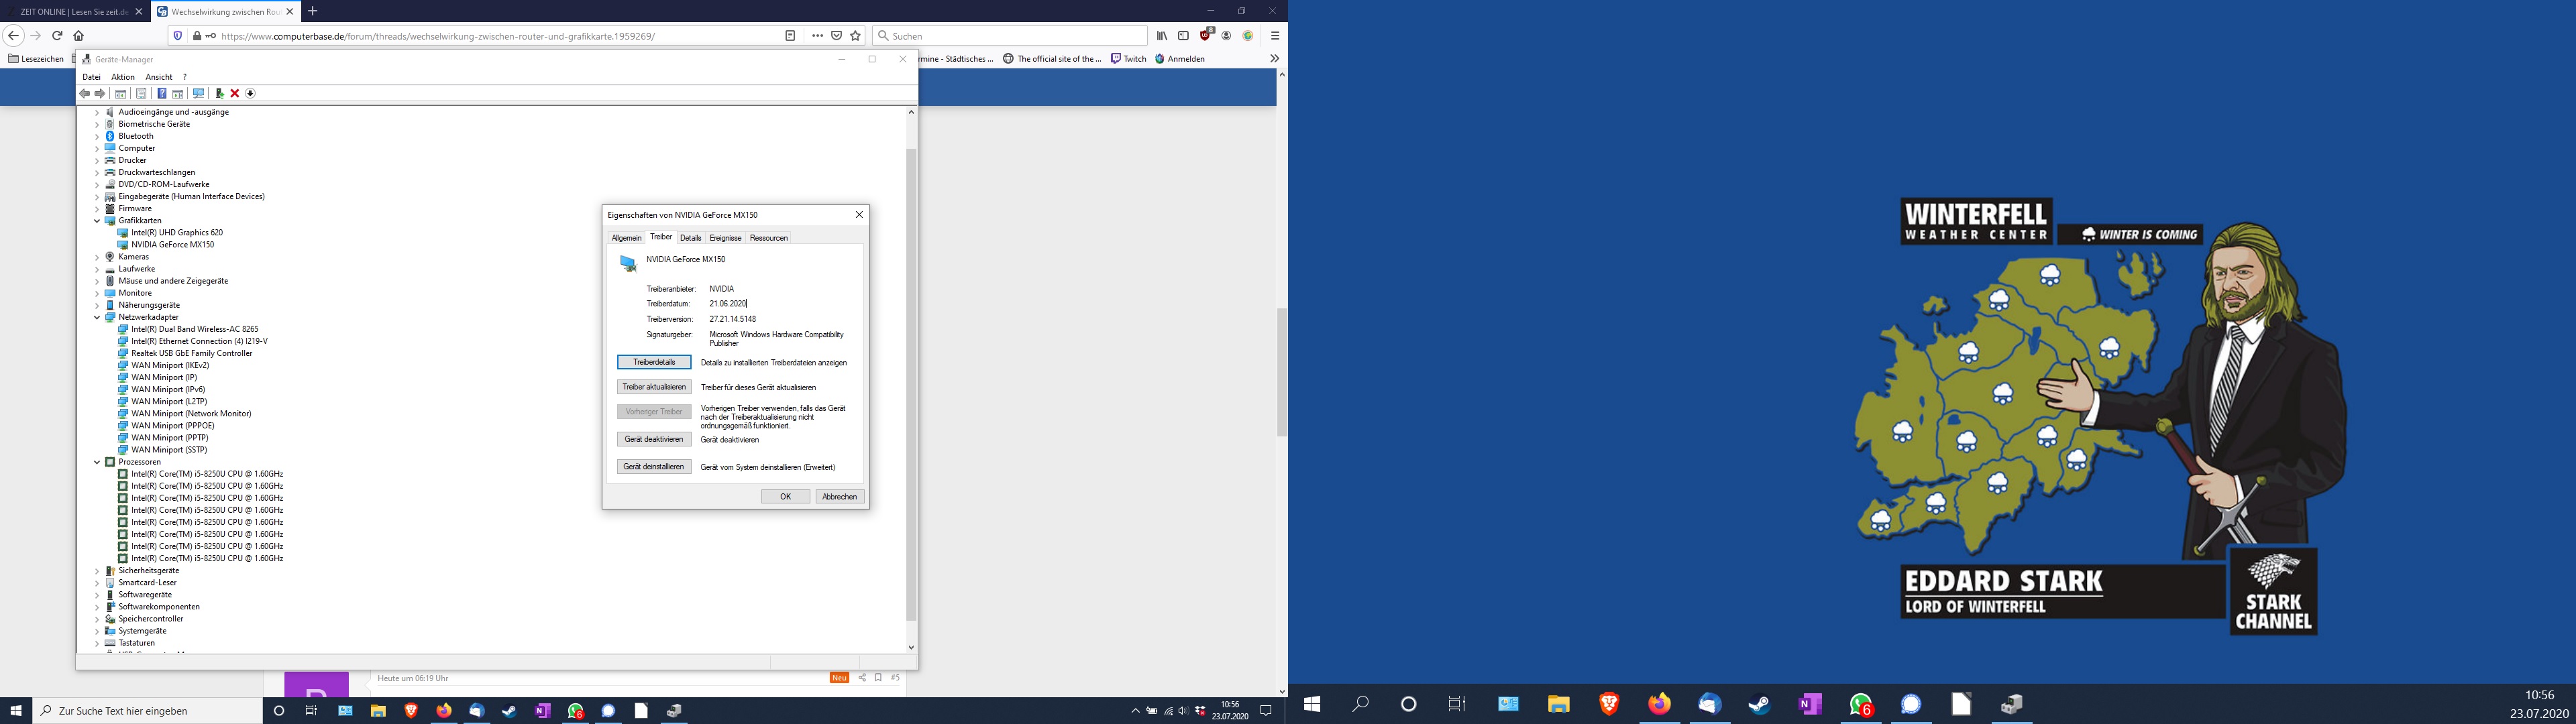Switch to the Ereignisse tab
Screen dimensions: 2576x724
725,238
